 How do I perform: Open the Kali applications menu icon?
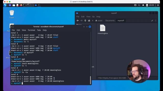(5, 5)
